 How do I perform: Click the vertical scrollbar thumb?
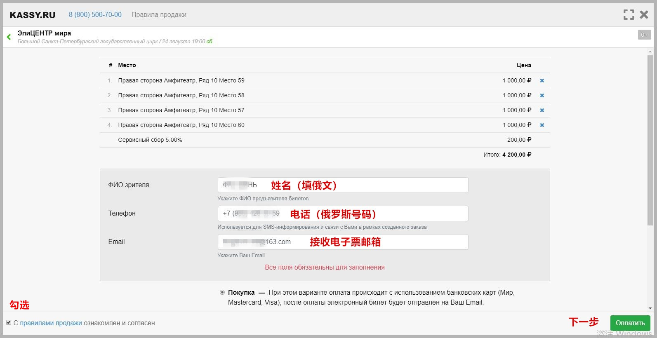650,140
